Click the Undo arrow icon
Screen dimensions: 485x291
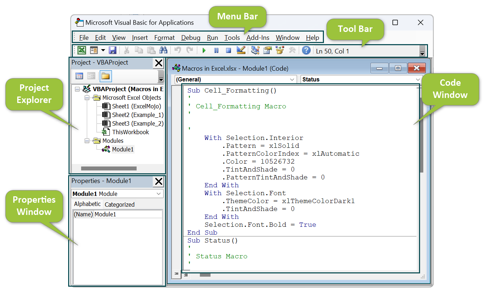click(178, 51)
